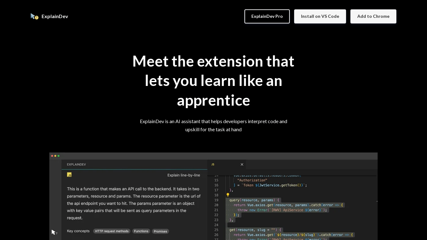The image size is (427, 240).
Task: Select the Functions concept chip
Action: click(x=141, y=231)
